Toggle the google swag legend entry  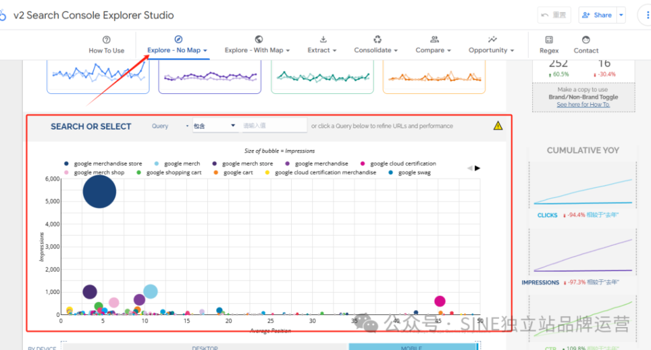coord(409,173)
